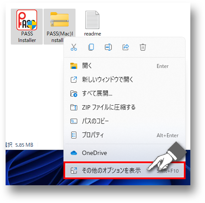Click the Copy icon in context menu
205x203 pixels.
click(x=91, y=47)
